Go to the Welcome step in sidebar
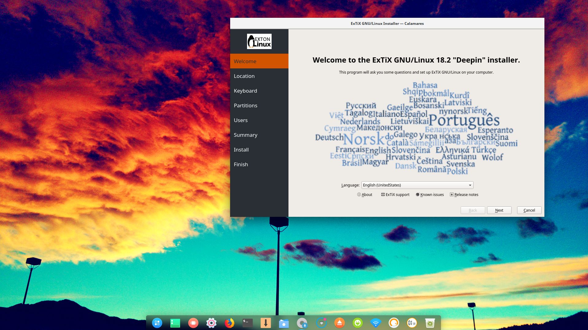588x330 pixels. (x=259, y=61)
